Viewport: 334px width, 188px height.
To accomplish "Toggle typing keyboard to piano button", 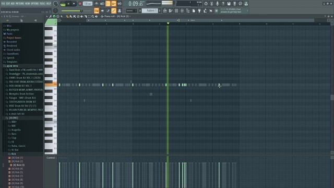I will [97, 10].
